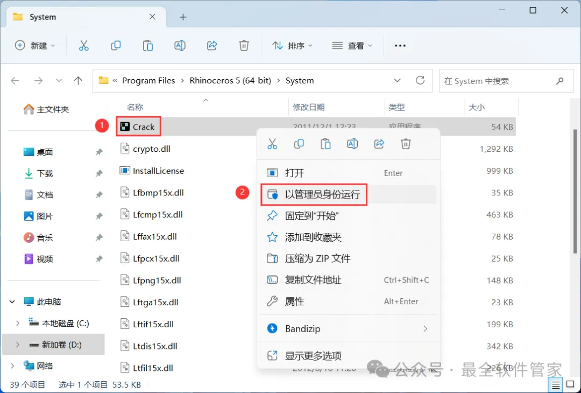Screen dimensions: 581x393
Task: Click the Paste icon in the Explorer toolbar
Action: [x=148, y=46]
